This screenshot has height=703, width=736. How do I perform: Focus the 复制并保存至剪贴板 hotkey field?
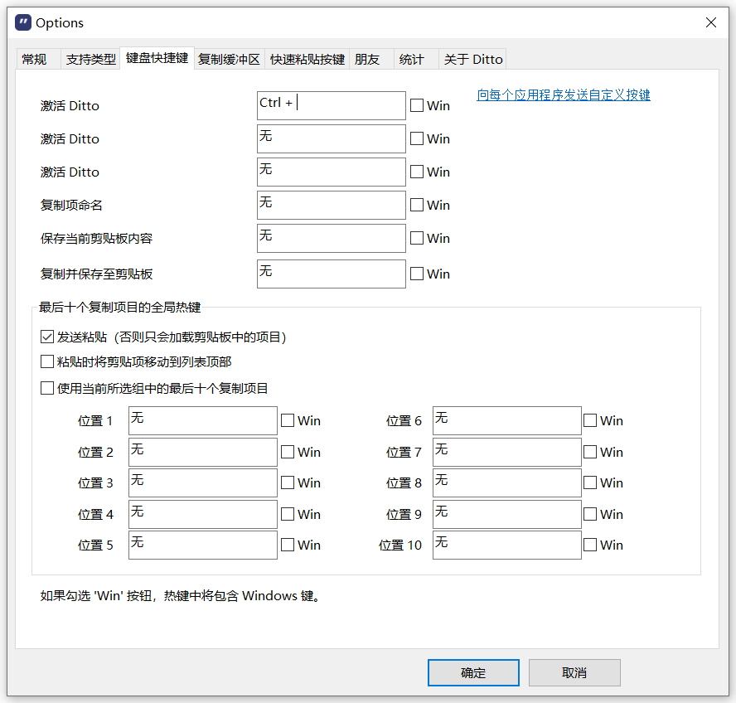(332, 274)
